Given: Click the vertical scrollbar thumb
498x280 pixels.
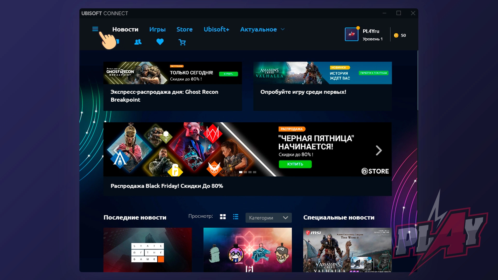Looking at the screenshot, I should point(417,80).
